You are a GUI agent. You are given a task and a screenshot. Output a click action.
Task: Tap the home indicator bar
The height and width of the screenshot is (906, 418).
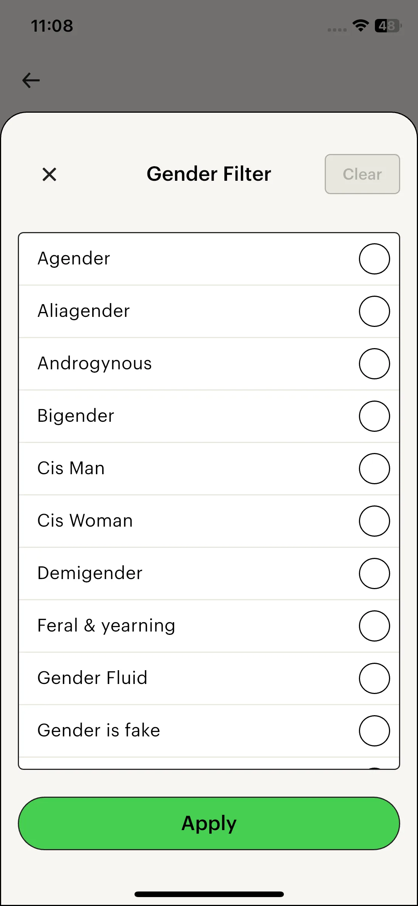[x=209, y=894]
